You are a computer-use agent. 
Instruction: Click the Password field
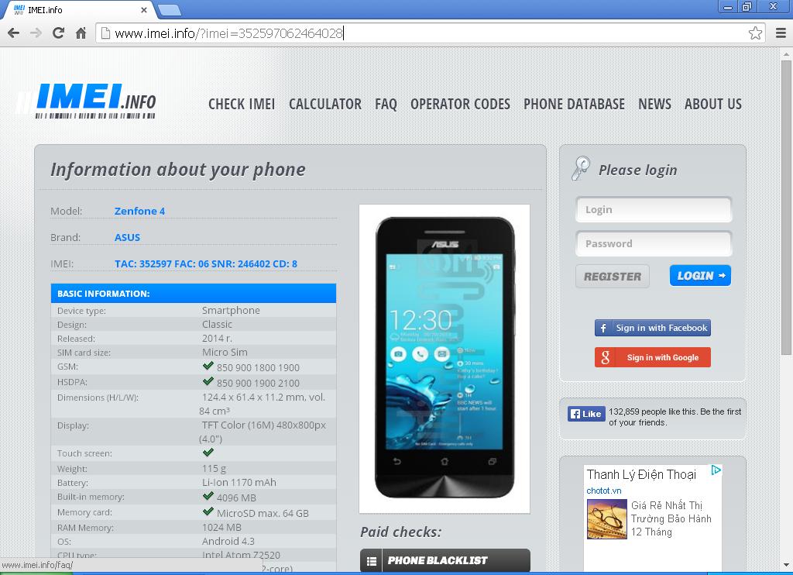(x=654, y=243)
